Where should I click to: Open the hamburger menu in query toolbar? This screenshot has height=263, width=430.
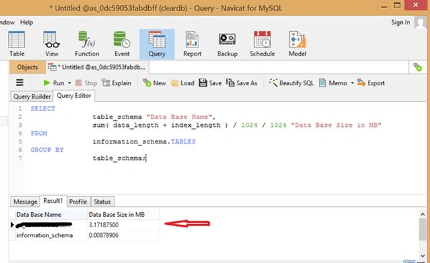point(20,83)
